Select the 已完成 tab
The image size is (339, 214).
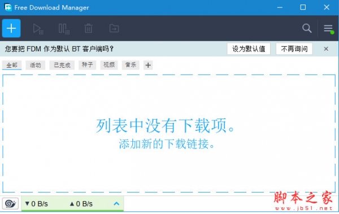pos(62,65)
